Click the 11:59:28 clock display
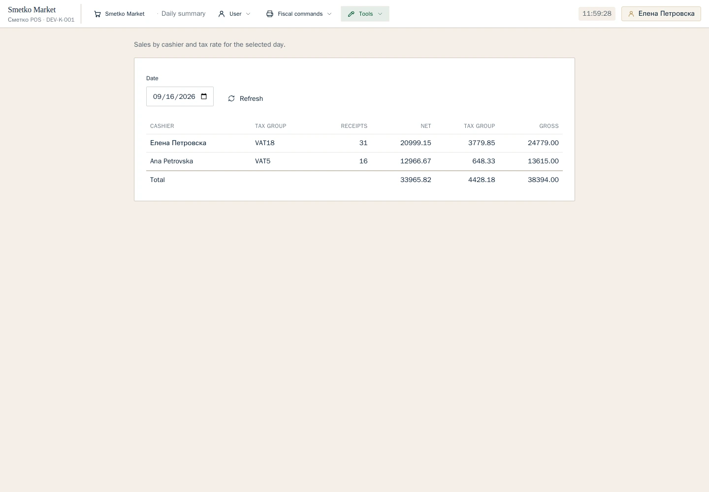 (x=597, y=14)
